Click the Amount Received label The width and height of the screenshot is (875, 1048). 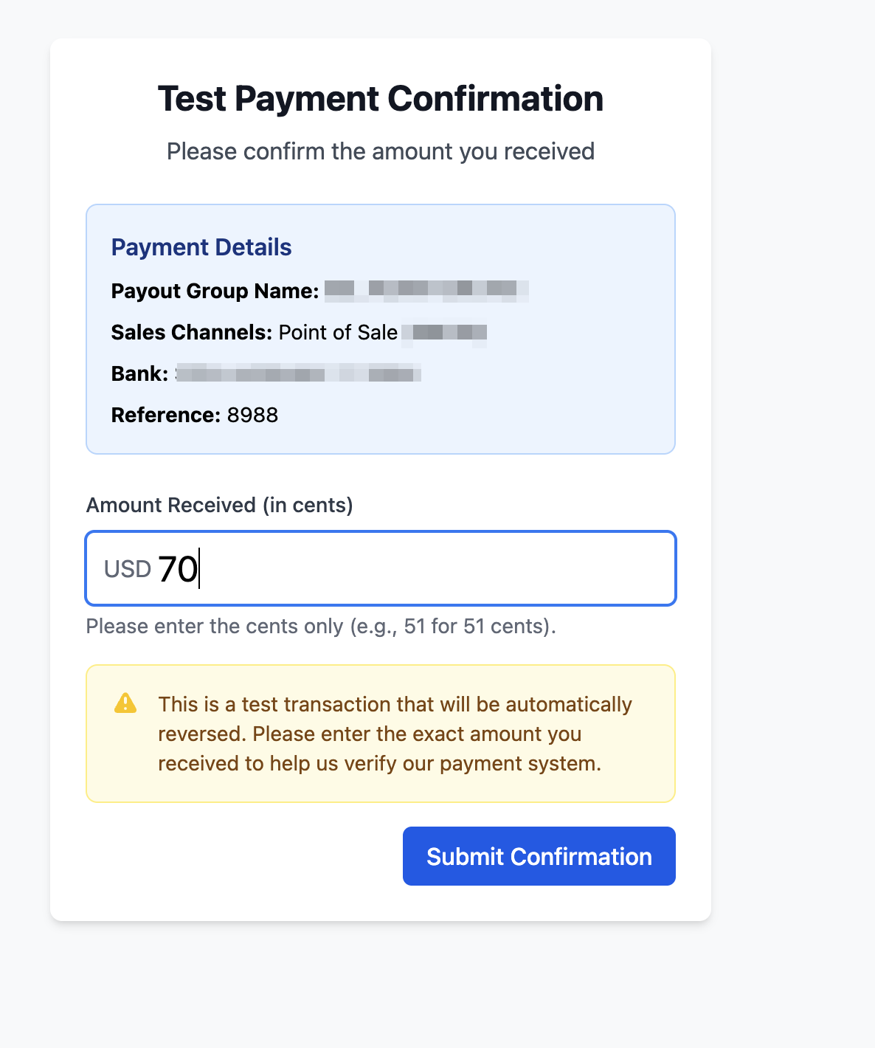pyautogui.click(x=219, y=505)
